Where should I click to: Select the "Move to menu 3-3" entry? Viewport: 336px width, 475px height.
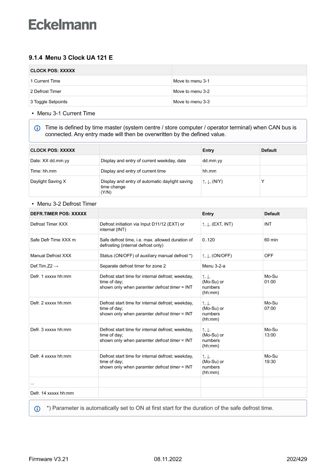point(191,102)
